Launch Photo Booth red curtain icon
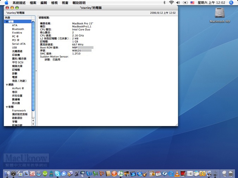Screen dimensions: 238x178 [x=183, y=173]
